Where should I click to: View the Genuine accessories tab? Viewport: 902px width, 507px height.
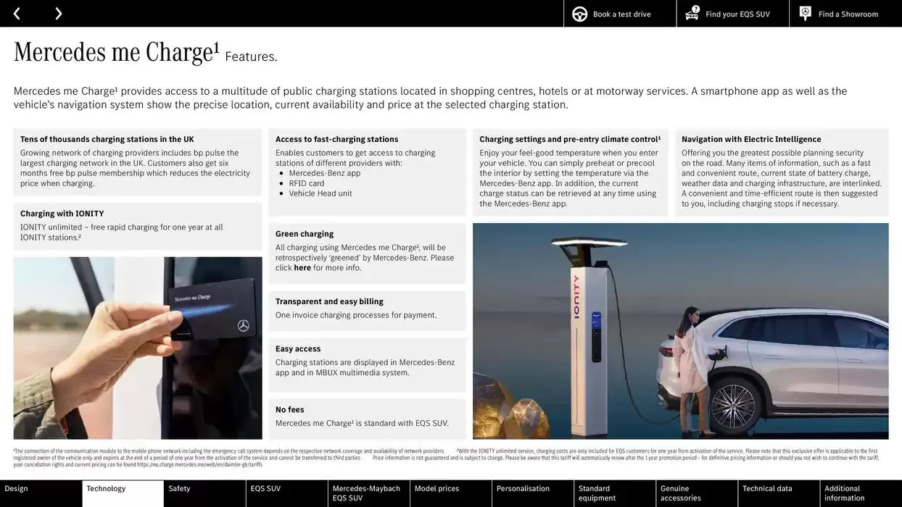tap(696, 493)
